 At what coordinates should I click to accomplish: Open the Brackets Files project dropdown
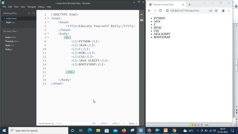click(x=11, y=31)
